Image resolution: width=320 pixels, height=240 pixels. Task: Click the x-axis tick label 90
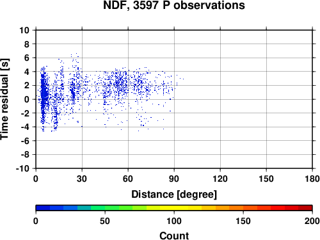[174, 179]
